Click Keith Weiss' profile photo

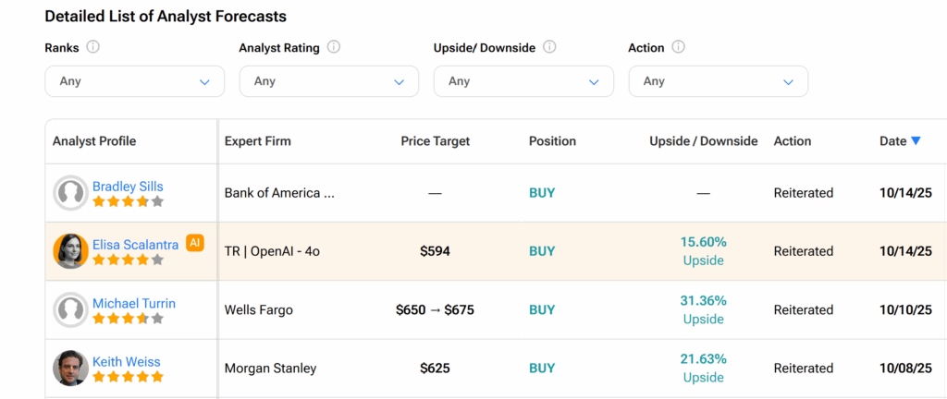tap(71, 369)
